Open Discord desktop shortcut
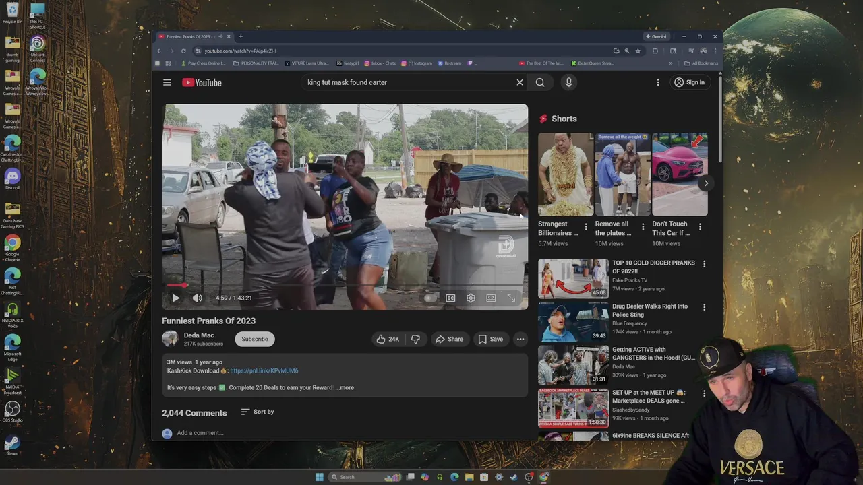 coord(12,179)
